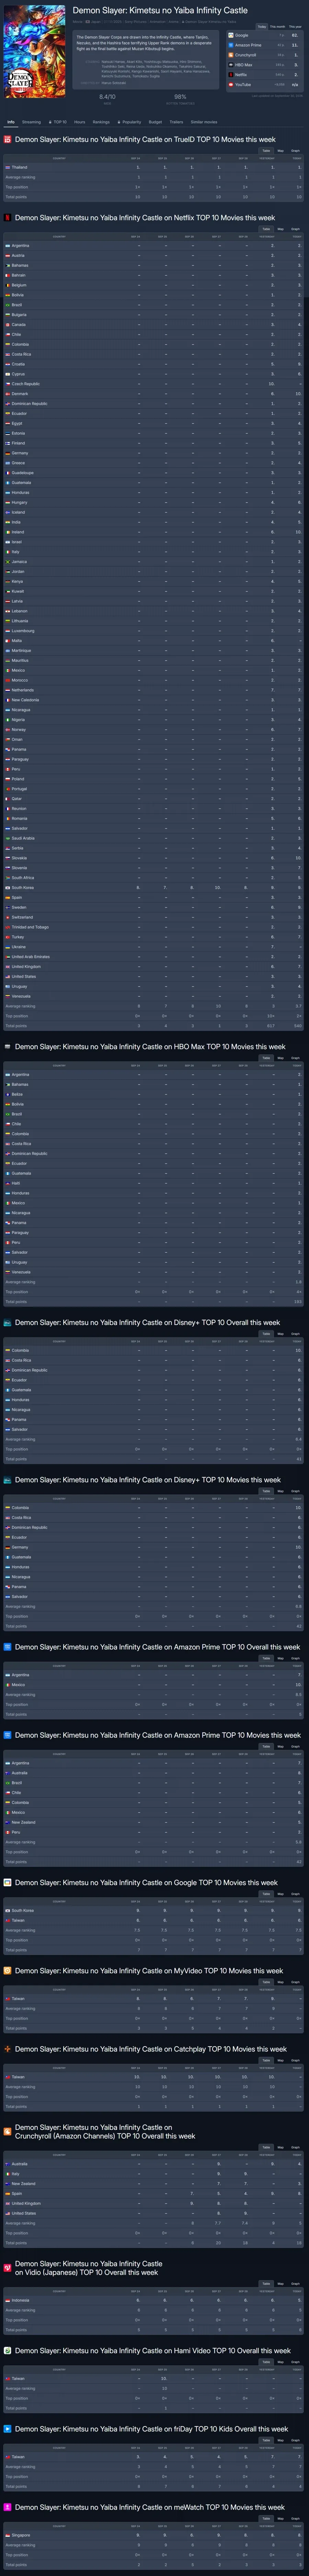Click the HBO Max icon in the top-right platform list
This screenshot has height=2576, width=309.
pyautogui.click(x=231, y=65)
